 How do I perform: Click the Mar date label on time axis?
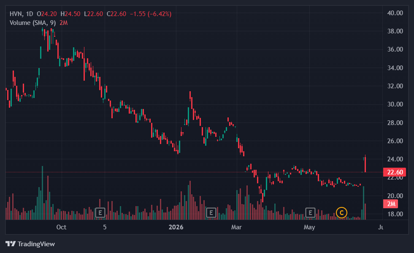pyautogui.click(x=236, y=227)
